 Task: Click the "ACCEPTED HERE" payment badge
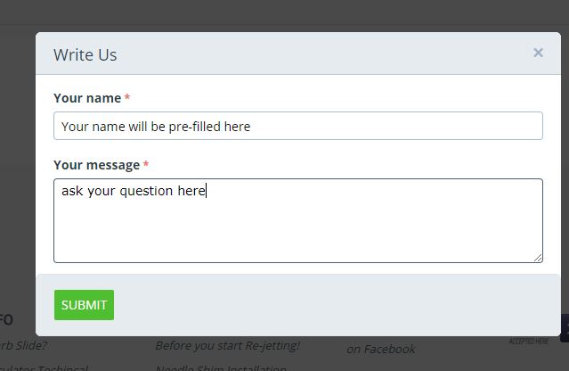pos(529,341)
